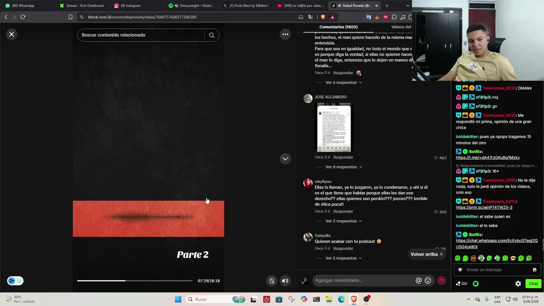544x306 pixels.
Task: Reload the page
Action: (x=23, y=17)
